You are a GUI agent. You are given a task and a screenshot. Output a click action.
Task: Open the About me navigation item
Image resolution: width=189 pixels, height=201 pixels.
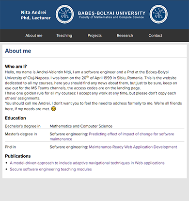pyautogui.click(x=34, y=35)
